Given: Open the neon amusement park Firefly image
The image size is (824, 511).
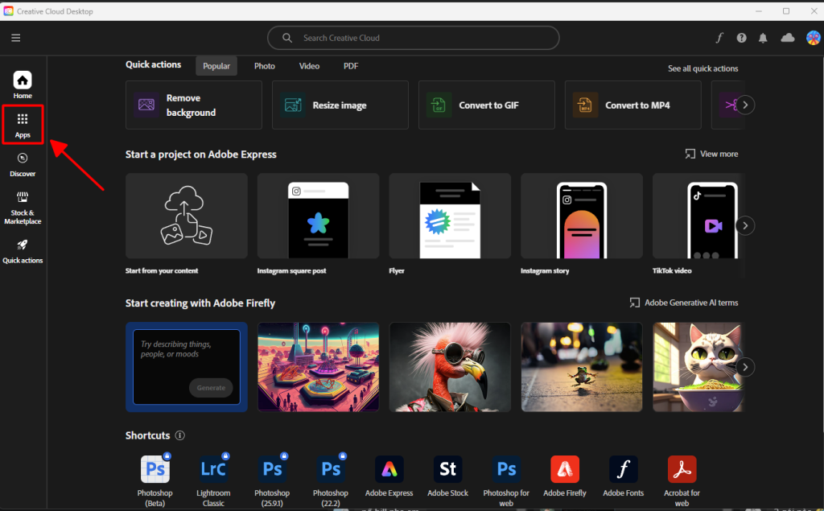Looking at the screenshot, I should pos(318,367).
